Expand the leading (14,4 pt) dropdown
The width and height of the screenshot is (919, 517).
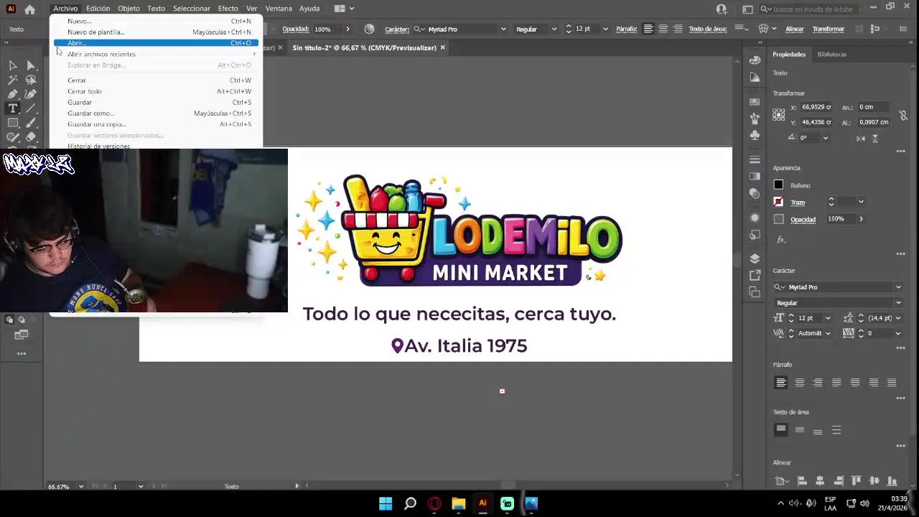(898, 318)
